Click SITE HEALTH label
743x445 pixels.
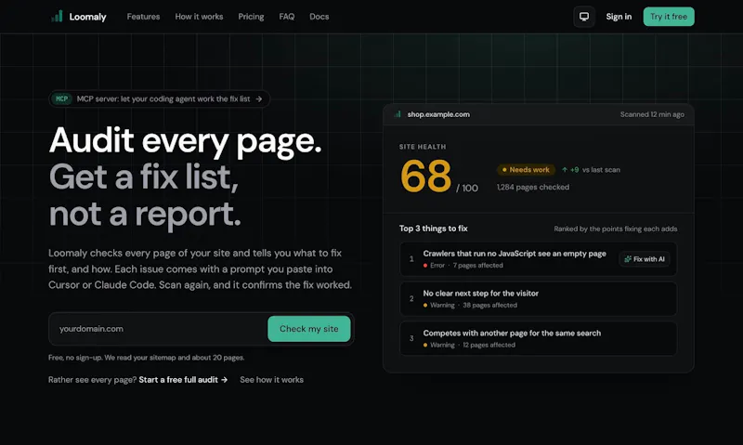pos(423,147)
